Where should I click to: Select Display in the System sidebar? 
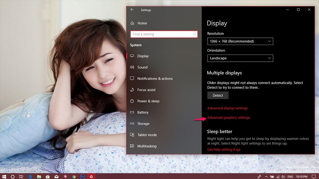point(143,56)
